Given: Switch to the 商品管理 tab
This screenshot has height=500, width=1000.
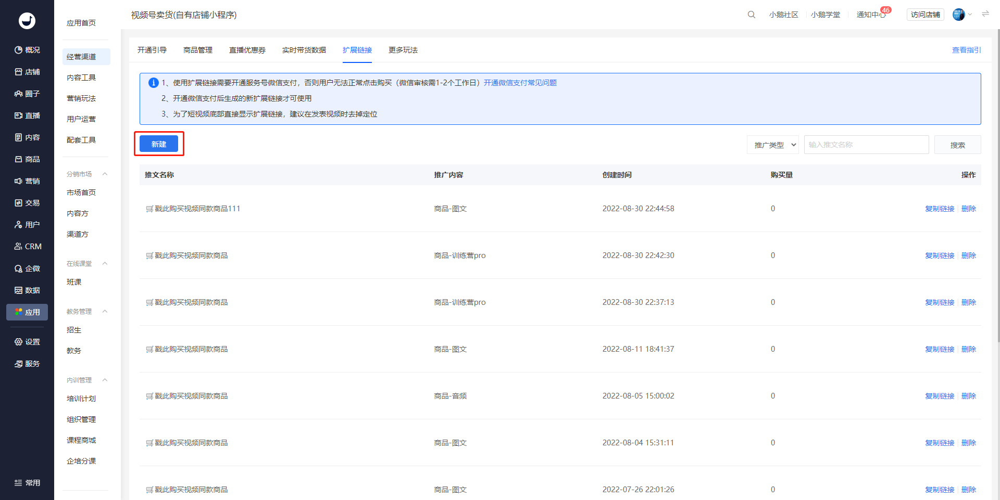Looking at the screenshot, I should click(198, 50).
